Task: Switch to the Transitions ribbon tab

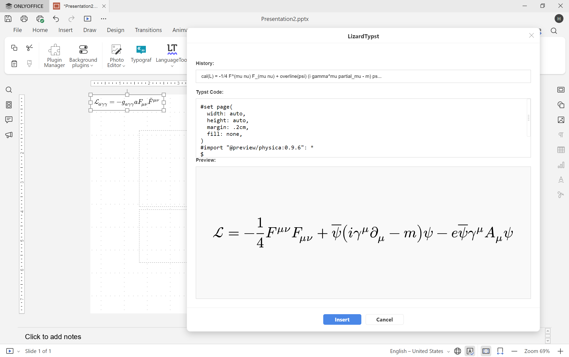Action: tap(148, 30)
